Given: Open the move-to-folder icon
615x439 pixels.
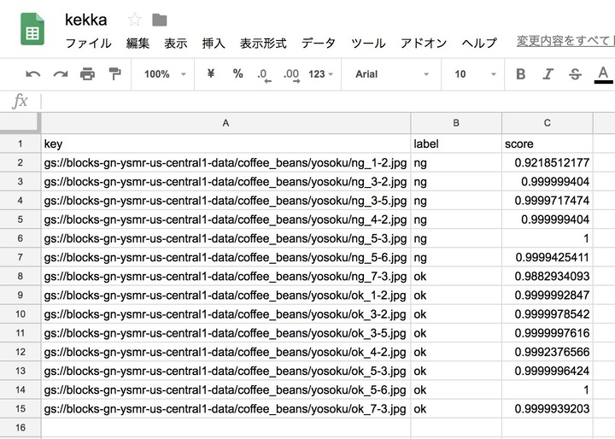Looking at the screenshot, I should (x=160, y=20).
